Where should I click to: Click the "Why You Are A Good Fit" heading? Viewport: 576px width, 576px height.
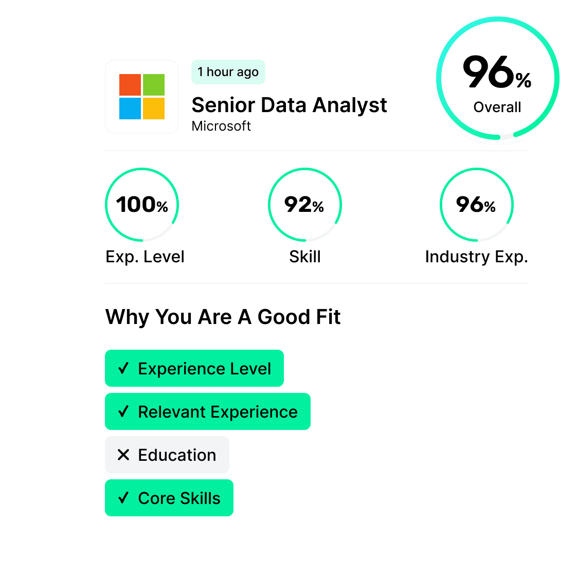[223, 317]
